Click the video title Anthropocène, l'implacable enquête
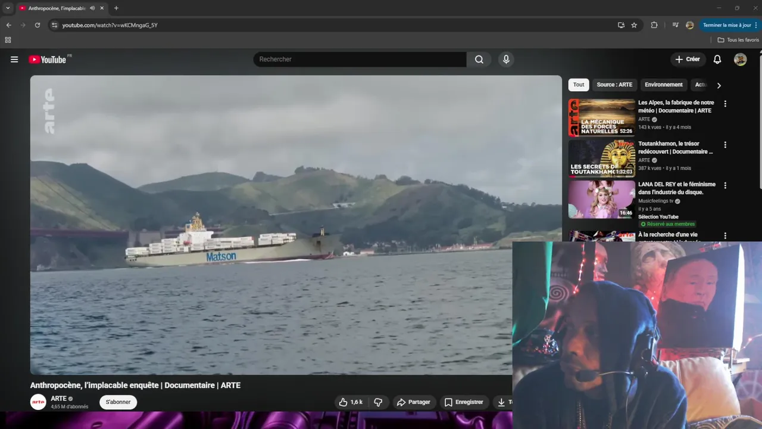This screenshot has height=429, width=762. [135, 386]
